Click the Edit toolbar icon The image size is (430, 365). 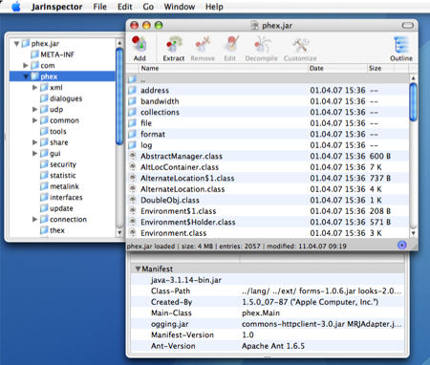[x=231, y=44]
